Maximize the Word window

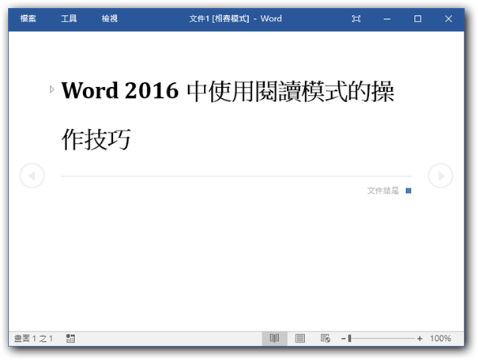pyautogui.click(x=417, y=19)
